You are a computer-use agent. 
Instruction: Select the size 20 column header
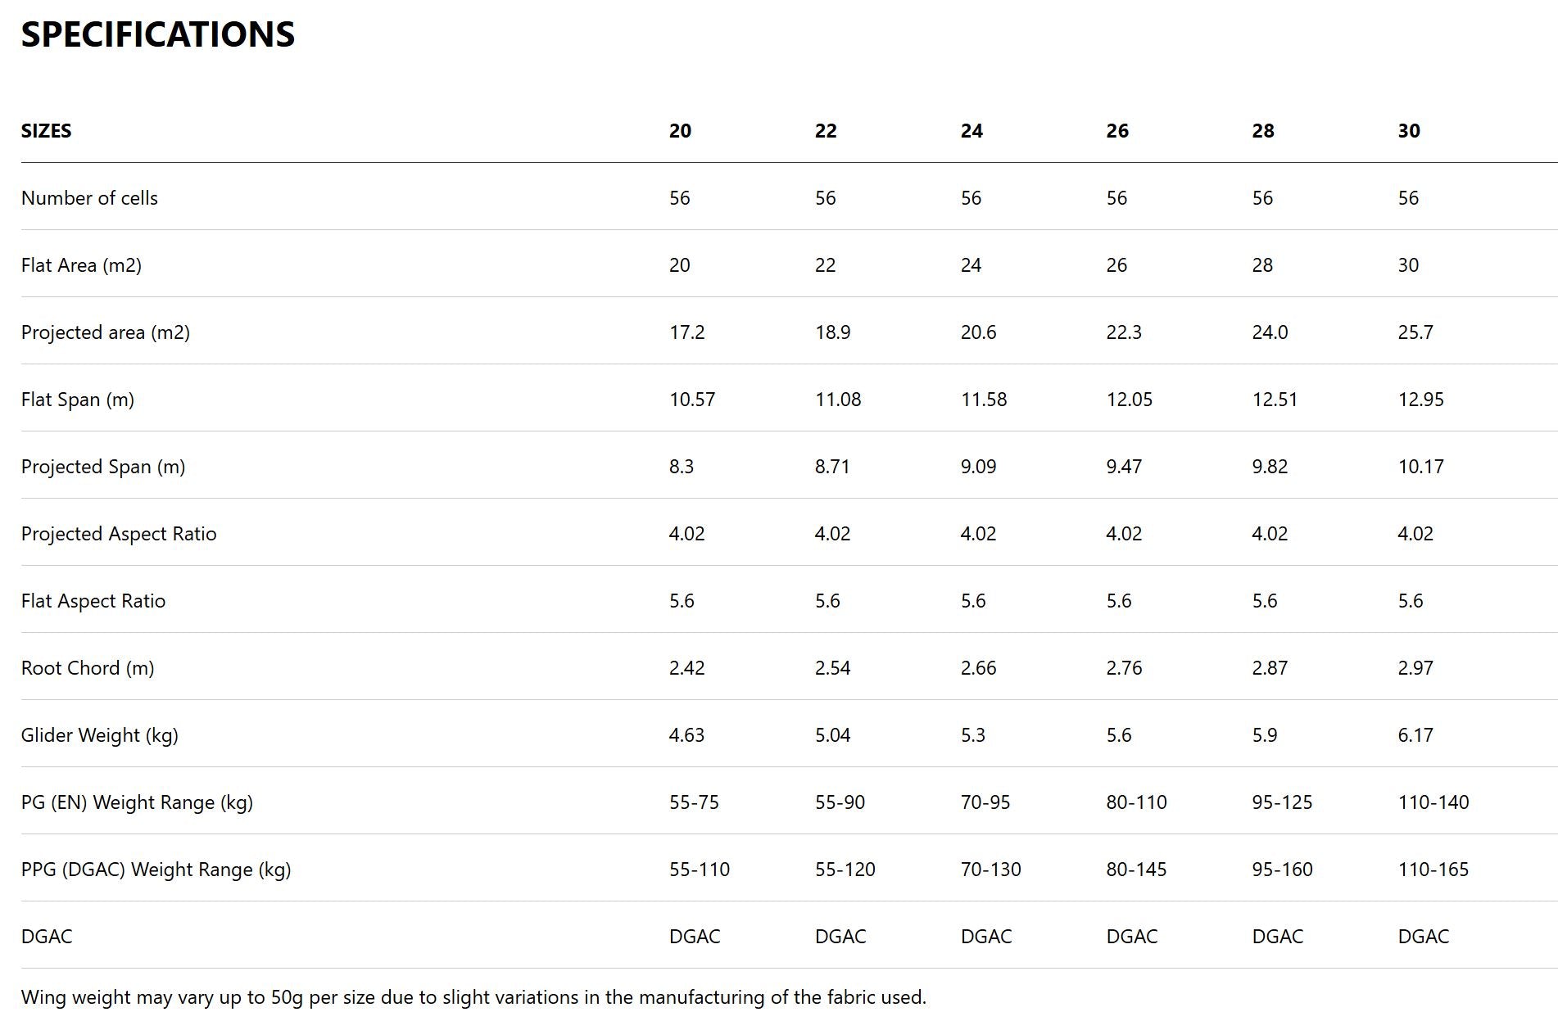coord(680,131)
